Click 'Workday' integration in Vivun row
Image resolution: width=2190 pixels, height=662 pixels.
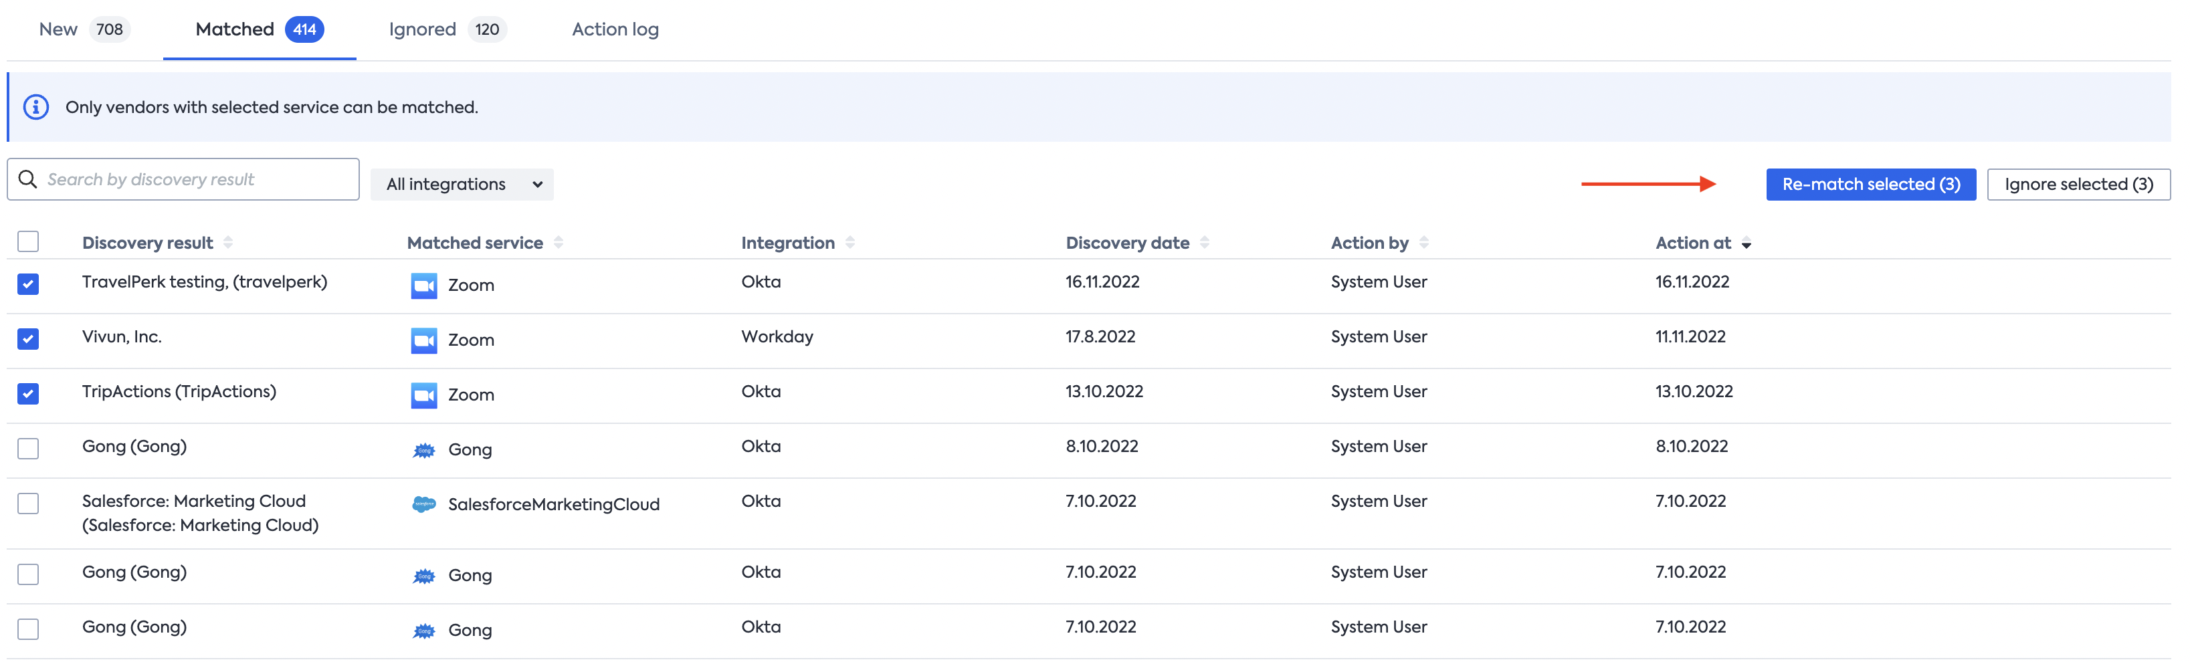(x=777, y=338)
